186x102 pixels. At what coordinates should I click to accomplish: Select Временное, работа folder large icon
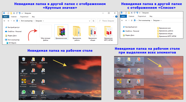(77, 33)
